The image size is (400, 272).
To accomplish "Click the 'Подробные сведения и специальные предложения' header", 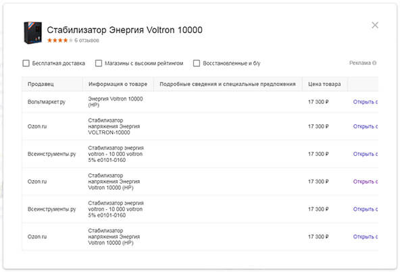I will pos(228,84).
